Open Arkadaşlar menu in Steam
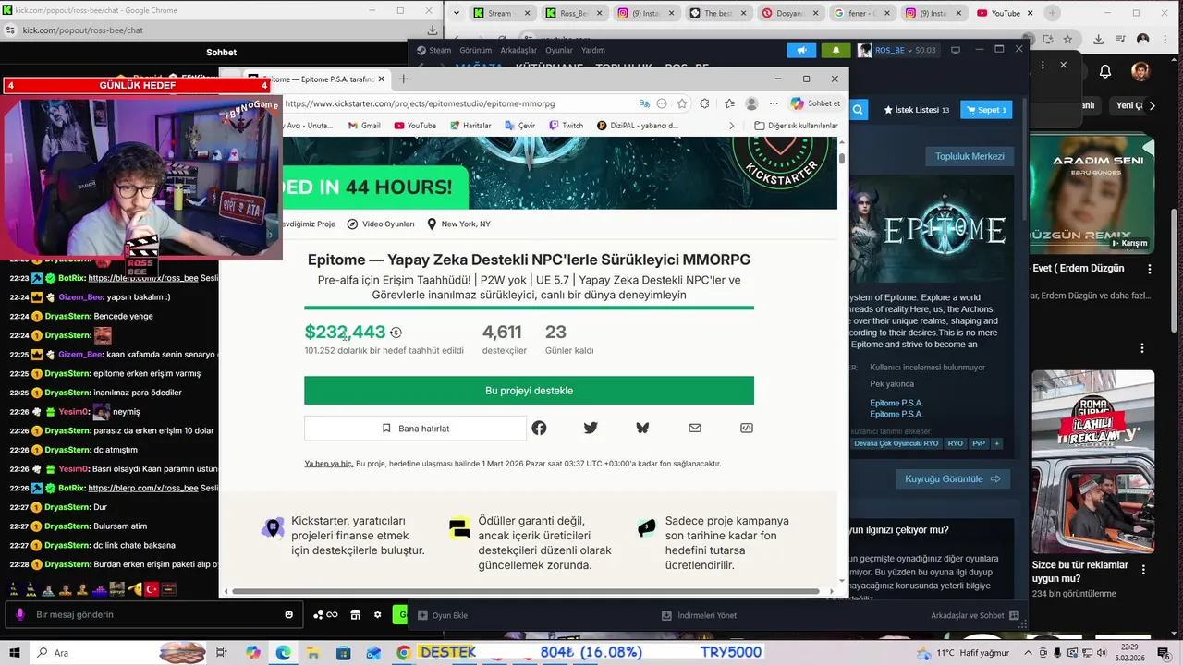The width and height of the screenshot is (1183, 665). pyautogui.click(x=518, y=50)
